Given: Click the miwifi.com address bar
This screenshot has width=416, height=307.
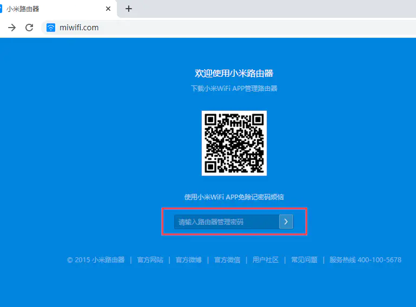Looking at the screenshot, I should point(228,28).
